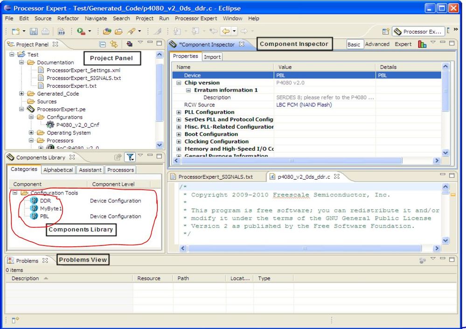This screenshot has width=466, height=329.
Task: Close the Project Panel tab
Action: (56, 44)
